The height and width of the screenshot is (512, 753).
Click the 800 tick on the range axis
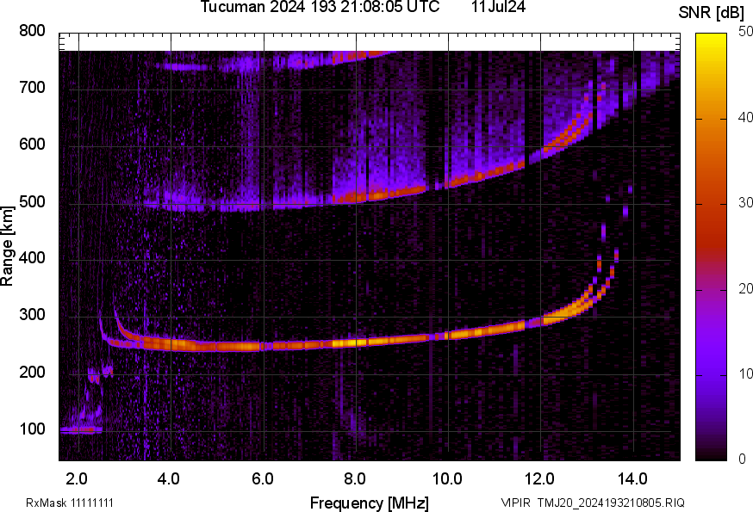(x=32, y=31)
